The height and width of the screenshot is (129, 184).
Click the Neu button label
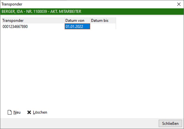[x=17, y=112]
